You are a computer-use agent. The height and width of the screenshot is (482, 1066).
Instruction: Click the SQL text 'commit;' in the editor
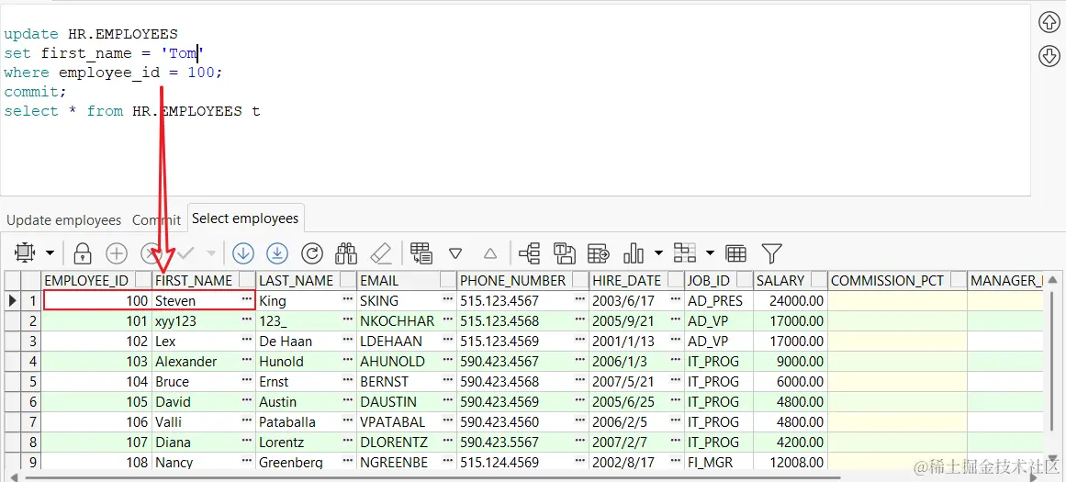tap(36, 92)
